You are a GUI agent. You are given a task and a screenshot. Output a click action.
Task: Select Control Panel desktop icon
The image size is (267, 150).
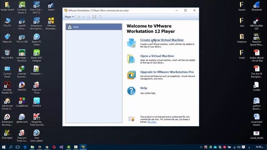pos(8,72)
